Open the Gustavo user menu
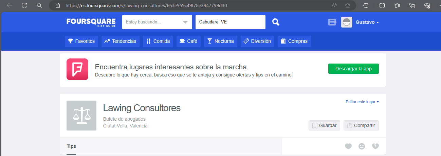 pos(367,22)
